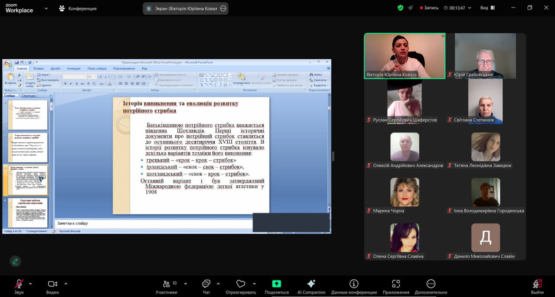Select slide 4 thumbnail Спортивні здобутки
Viewport: 555px width, 297px height.
[x=28, y=213]
